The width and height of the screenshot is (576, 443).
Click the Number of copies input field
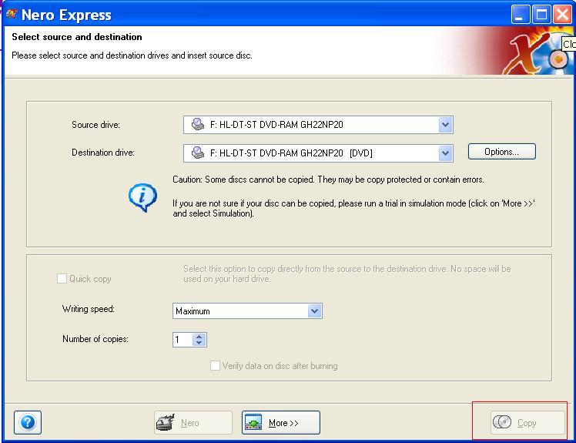pyautogui.click(x=183, y=339)
